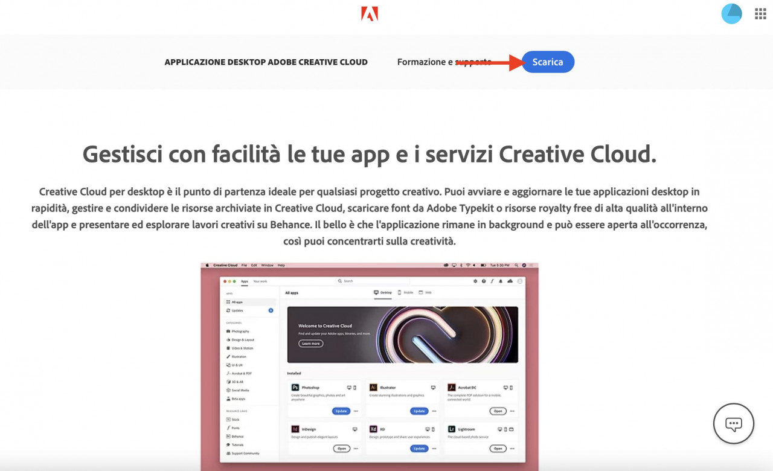Screen dimensions: 773x471
Task: Open Stock in the preview resource links
Action: [x=232, y=420]
